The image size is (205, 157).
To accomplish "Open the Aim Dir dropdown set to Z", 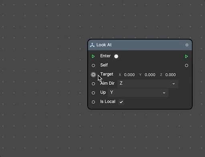I will pos(148,84).
